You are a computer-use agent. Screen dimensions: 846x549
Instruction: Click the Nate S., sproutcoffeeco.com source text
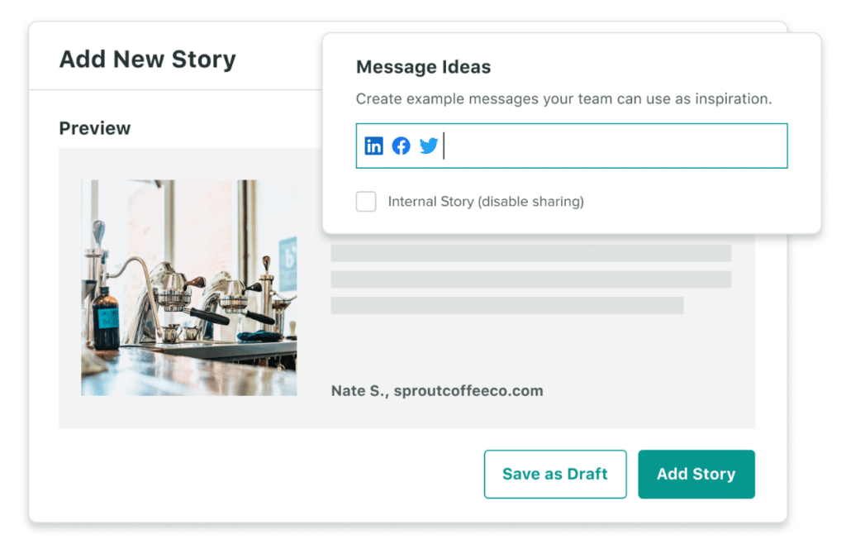[437, 391]
